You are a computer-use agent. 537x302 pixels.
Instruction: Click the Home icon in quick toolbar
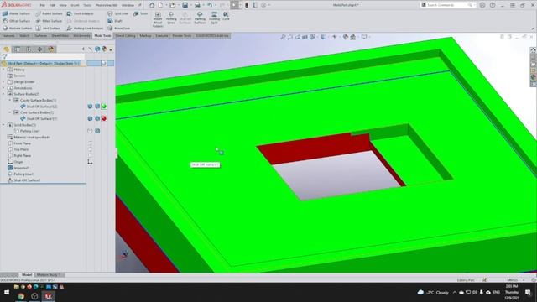152,5
